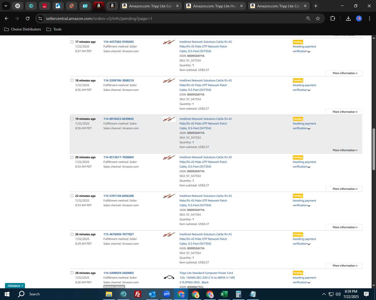Bookmark this page with the star icon

tap(318, 18)
